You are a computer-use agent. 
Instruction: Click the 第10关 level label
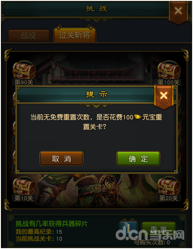(24, 198)
